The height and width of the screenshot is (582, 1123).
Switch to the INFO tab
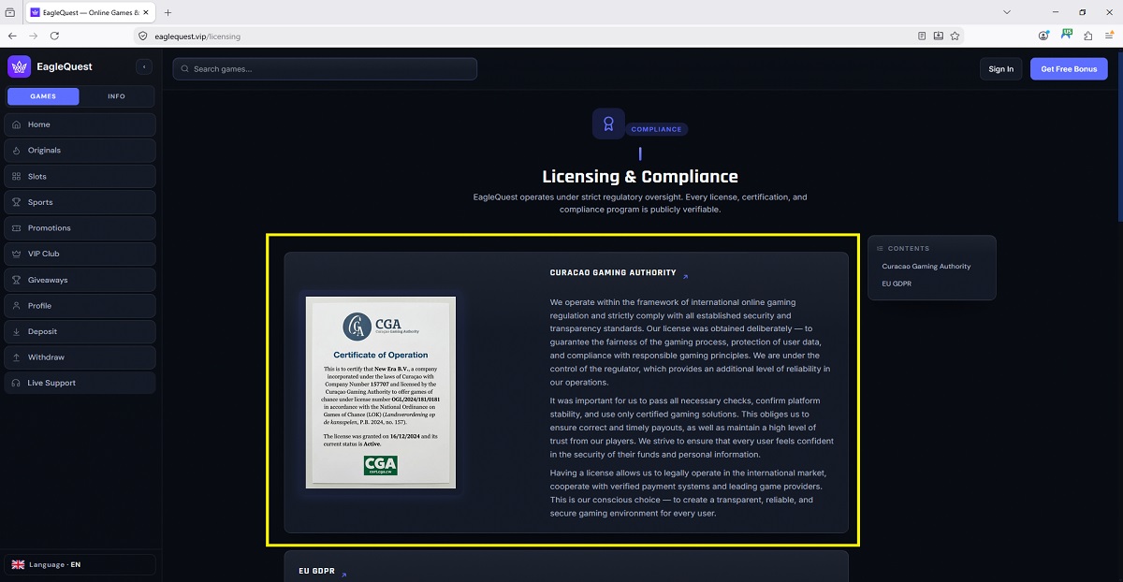pyautogui.click(x=116, y=96)
